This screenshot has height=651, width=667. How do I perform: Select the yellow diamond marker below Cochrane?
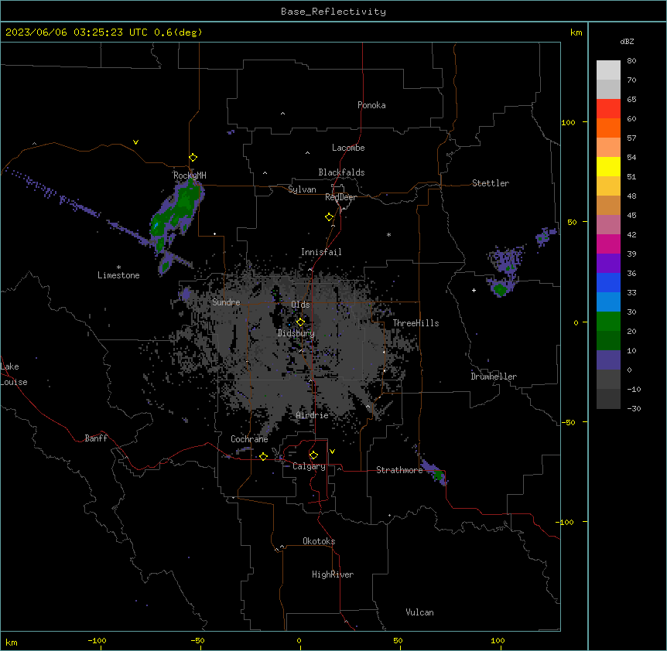click(263, 456)
